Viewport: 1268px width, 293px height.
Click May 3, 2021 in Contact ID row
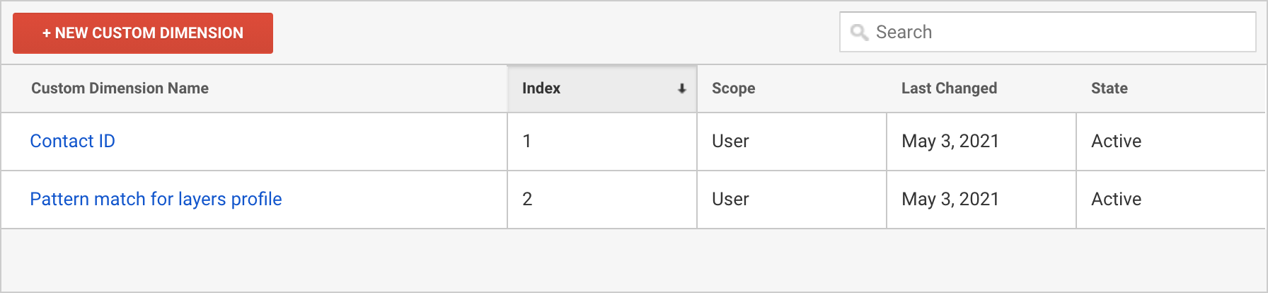[x=950, y=141]
